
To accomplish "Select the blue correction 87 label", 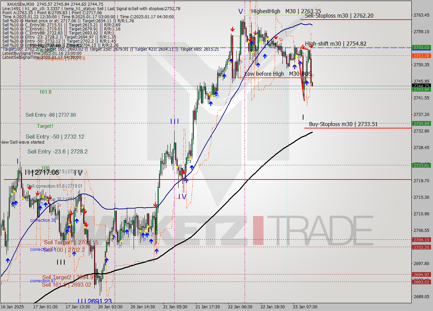I will [x=43, y=281].
